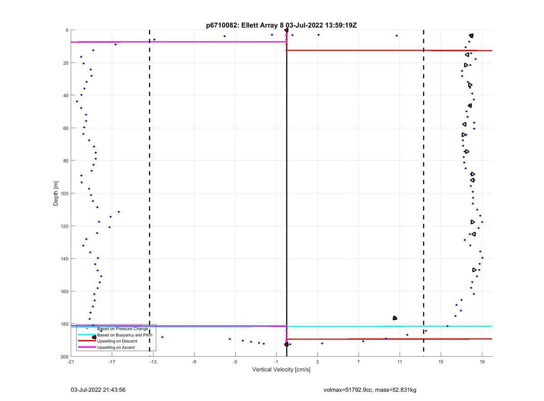
Task: Click y-axis tick label '60'
Action: [x=66, y=128]
